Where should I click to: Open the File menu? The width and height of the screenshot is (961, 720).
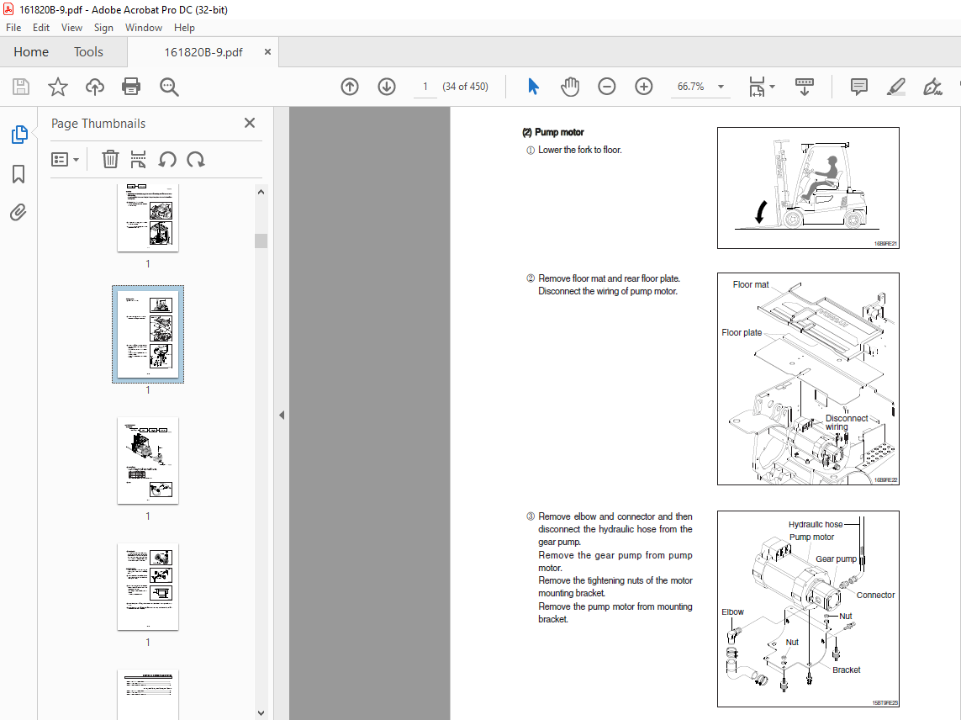pos(13,28)
